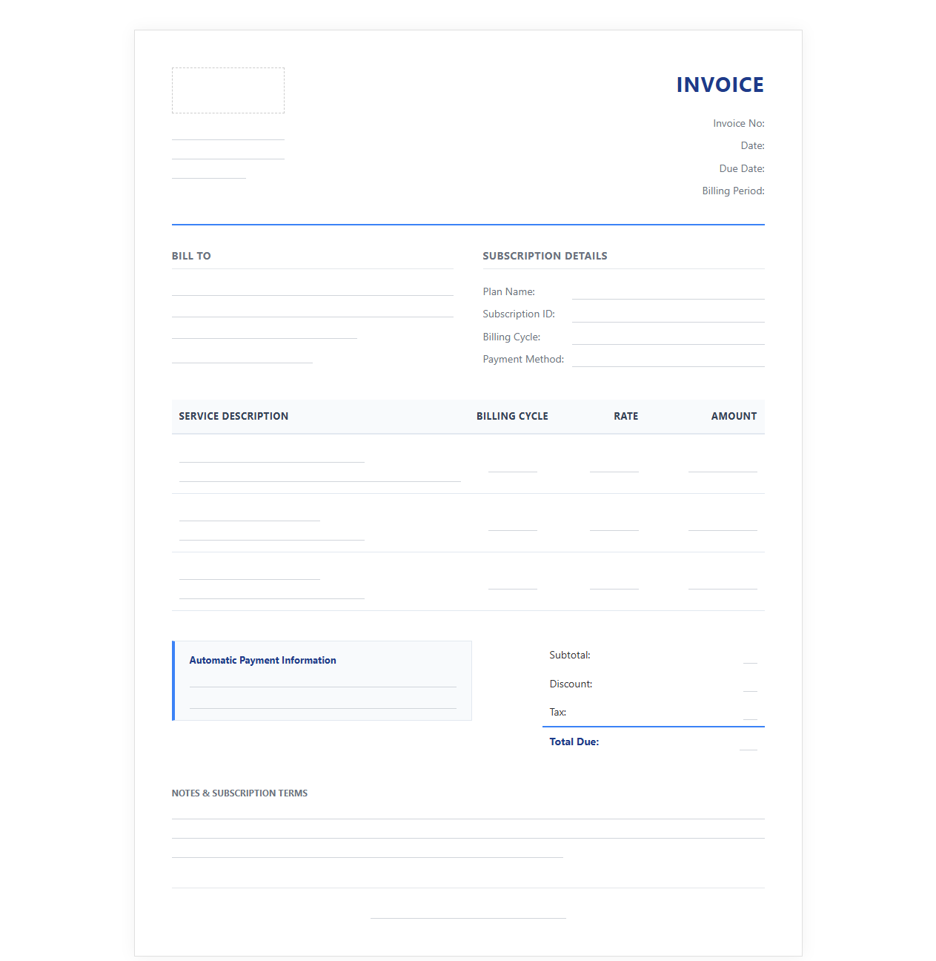Click the Total Due: label
This screenshot has height=961, width=936.
[x=574, y=742]
